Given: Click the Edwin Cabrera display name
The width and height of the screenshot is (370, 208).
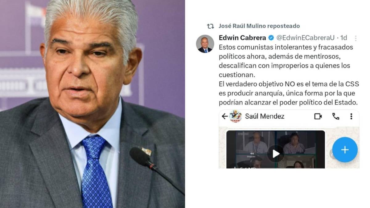Looking at the screenshot, I should (242, 38).
